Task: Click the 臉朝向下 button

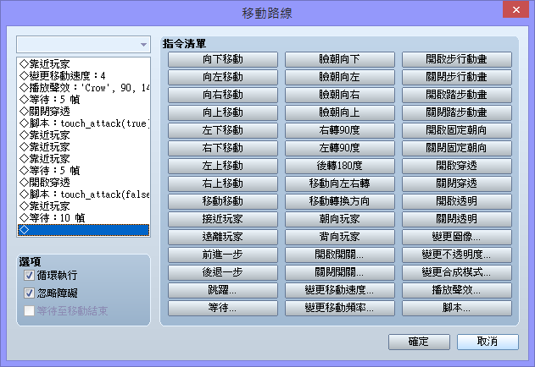Action: pyautogui.click(x=339, y=59)
